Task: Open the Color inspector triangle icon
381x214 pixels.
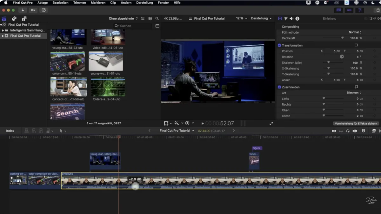Action: pos(286,19)
